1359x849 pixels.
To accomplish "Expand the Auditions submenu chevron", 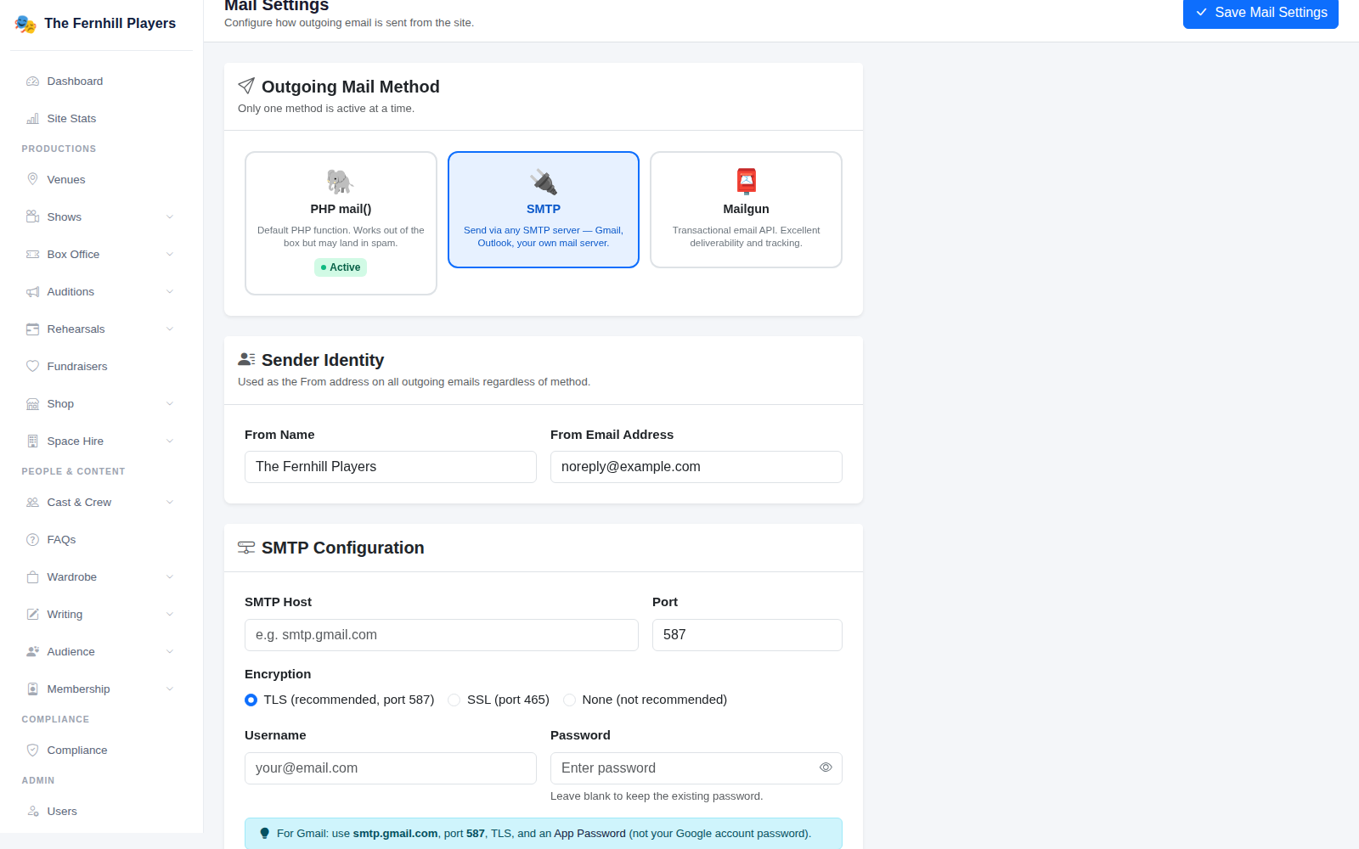I will (170, 292).
